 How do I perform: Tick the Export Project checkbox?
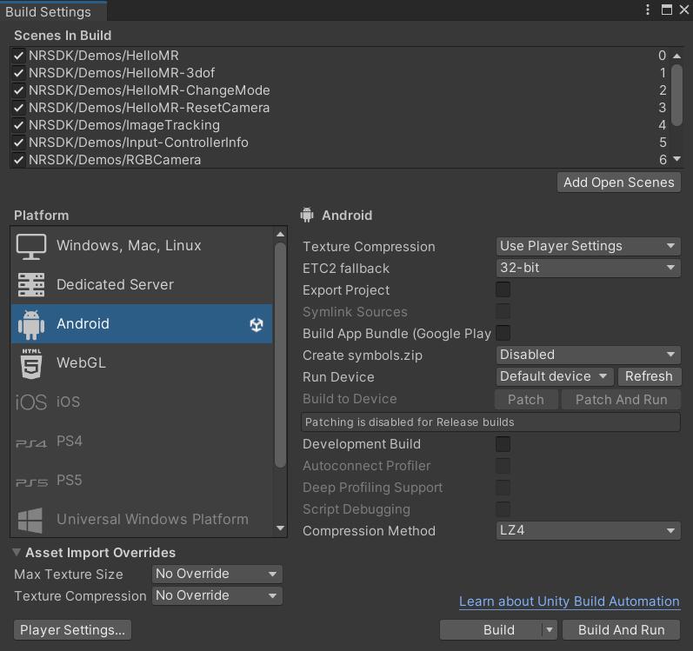tap(503, 290)
